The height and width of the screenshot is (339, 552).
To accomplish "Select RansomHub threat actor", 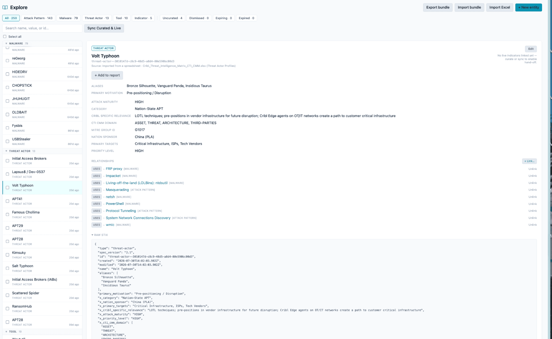I will pos(42,309).
